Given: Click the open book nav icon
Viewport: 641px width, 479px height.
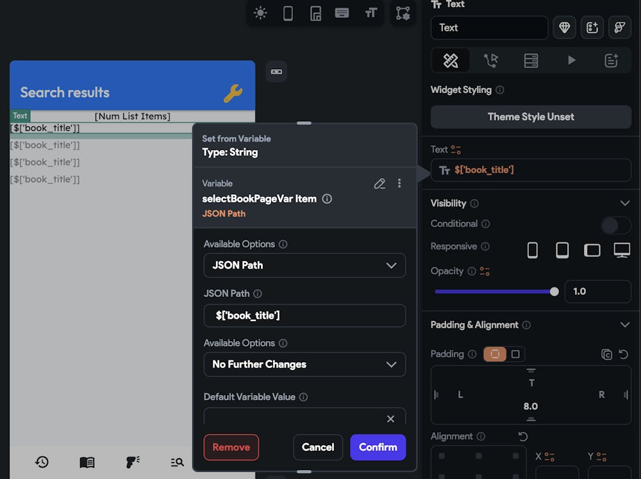Looking at the screenshot, I should pos(87,462).
